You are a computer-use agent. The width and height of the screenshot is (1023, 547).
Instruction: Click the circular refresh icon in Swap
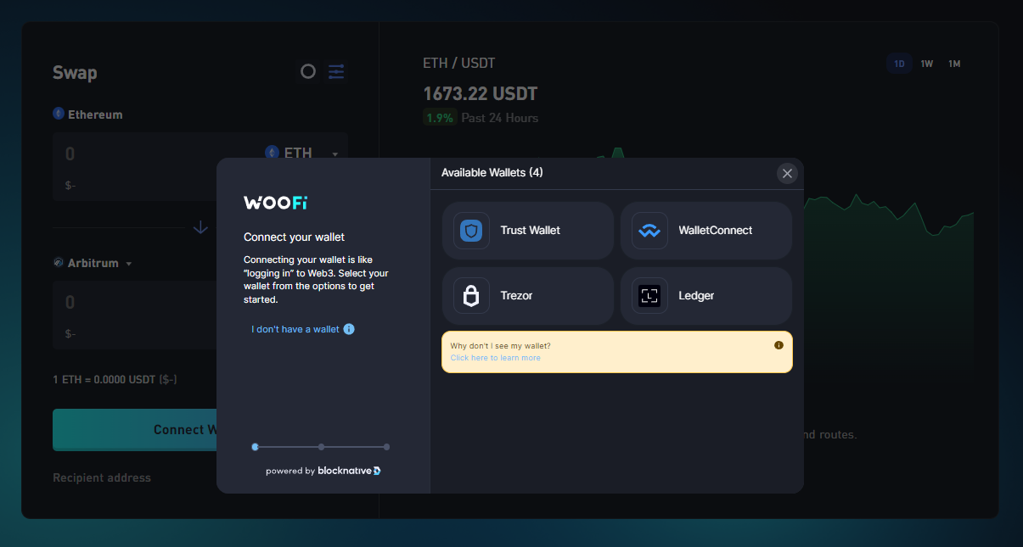click(308, 72)
